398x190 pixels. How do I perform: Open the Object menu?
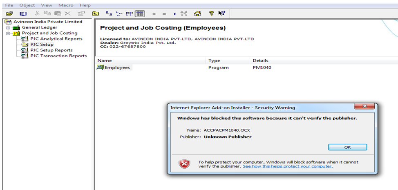click(27, 5)
